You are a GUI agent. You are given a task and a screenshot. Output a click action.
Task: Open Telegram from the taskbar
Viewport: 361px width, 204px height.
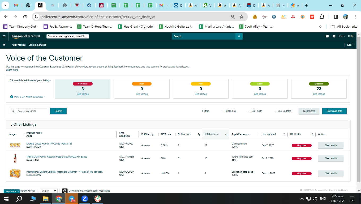pyautogui.click(x=72, y=198)
